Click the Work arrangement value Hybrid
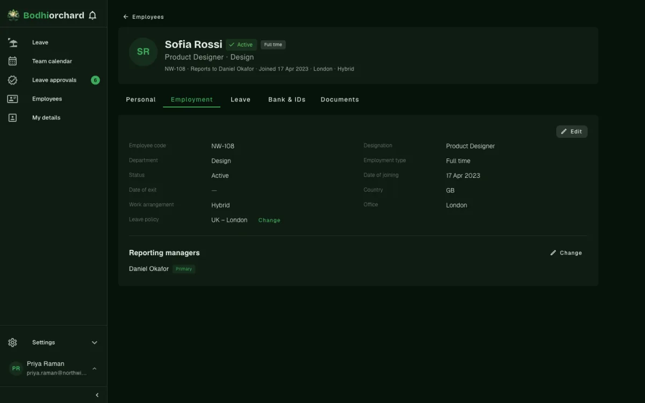This screenshot has width=645, height=403. click(x=220, y=205)
